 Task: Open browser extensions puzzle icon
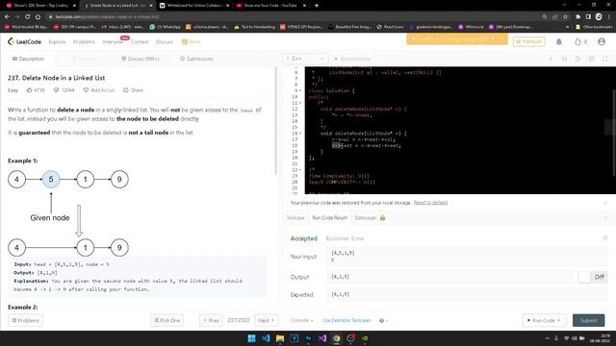tap(577, 17)
